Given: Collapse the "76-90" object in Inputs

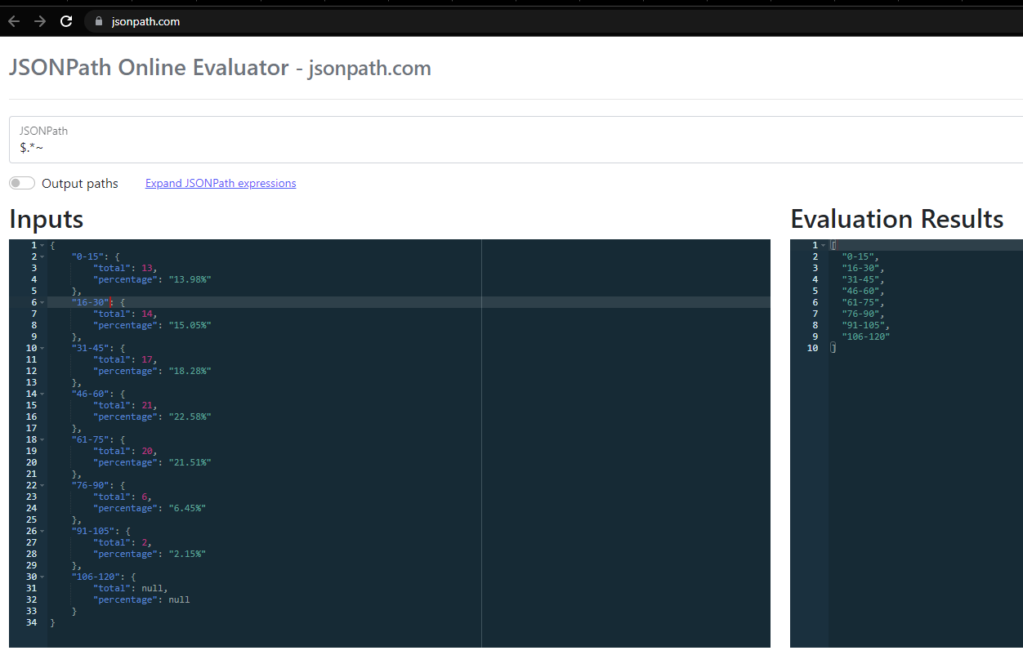Looking at the screenshot, I should click(x=40, y=484).
